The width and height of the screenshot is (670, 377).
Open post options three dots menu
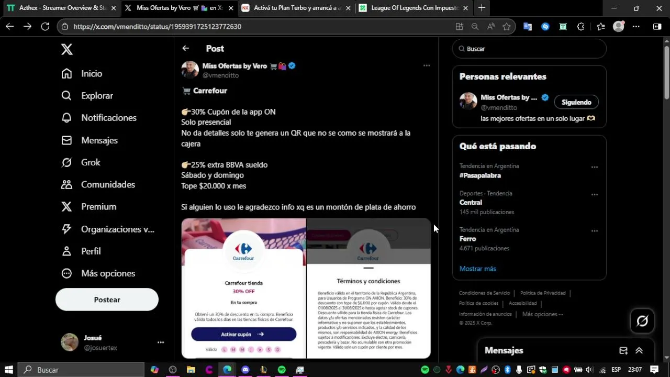tap(427, 65)
